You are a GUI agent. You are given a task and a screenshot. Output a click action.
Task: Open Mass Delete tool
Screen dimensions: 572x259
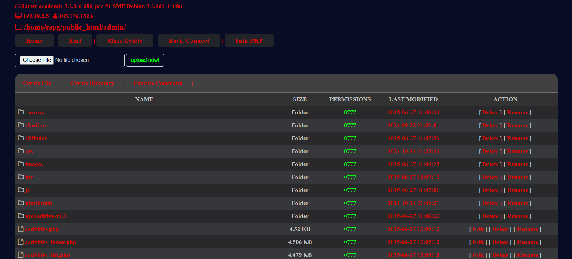click(125, 40)
